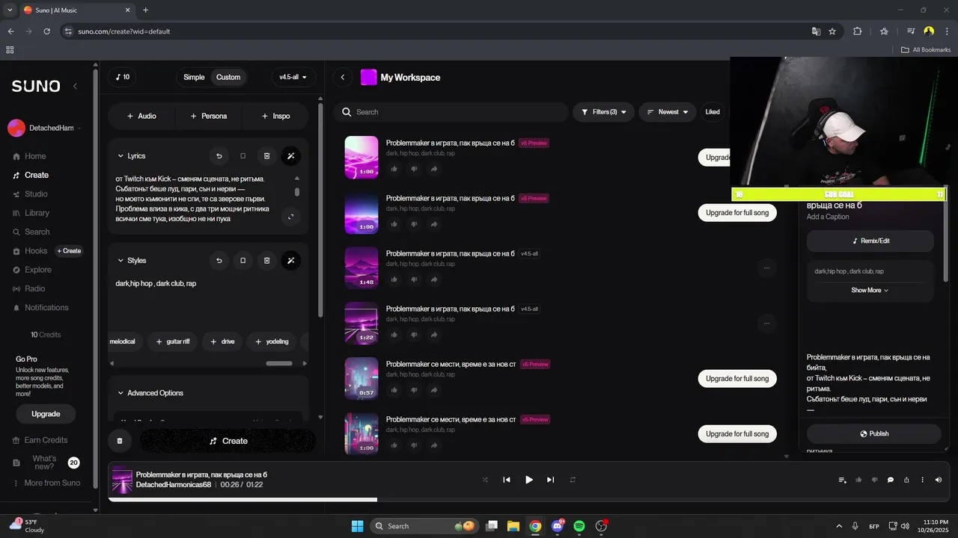The image size is (958, 538).
Task: Click the 10 credits music note pill
Action: point(123,77)
